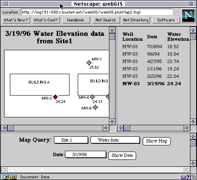
Task: Click the security key icon in status bar
Action: pos(9,177)
